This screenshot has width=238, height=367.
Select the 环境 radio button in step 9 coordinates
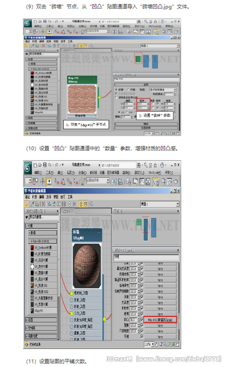(x=128, y=90)
